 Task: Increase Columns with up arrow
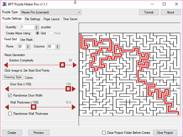tap(58, 45)
